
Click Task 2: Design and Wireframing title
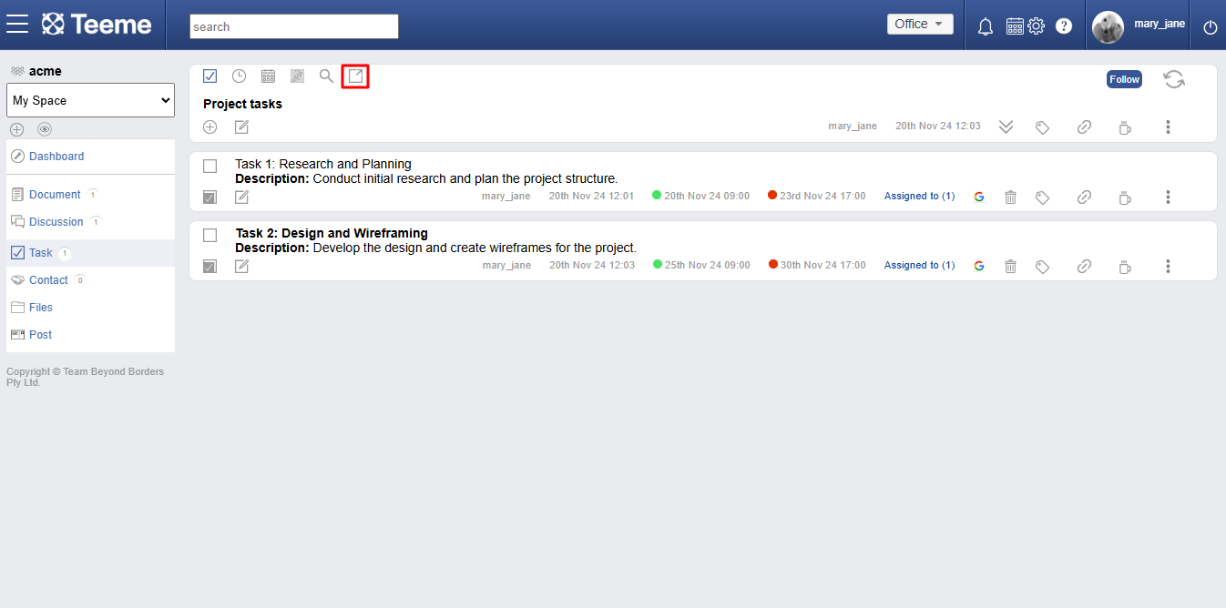tap(332, 233)
